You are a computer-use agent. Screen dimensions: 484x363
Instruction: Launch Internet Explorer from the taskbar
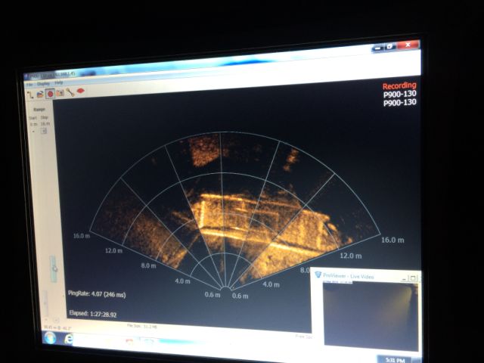point(69,339)
